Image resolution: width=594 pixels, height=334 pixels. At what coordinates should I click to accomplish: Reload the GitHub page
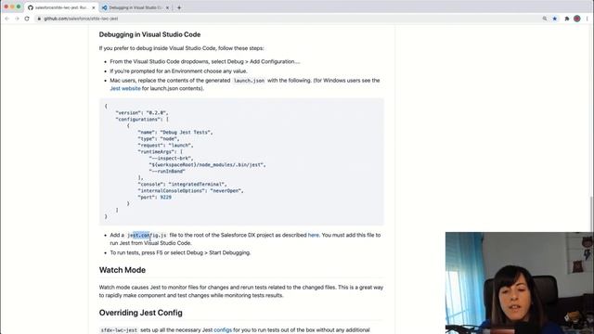pos(27,19)
